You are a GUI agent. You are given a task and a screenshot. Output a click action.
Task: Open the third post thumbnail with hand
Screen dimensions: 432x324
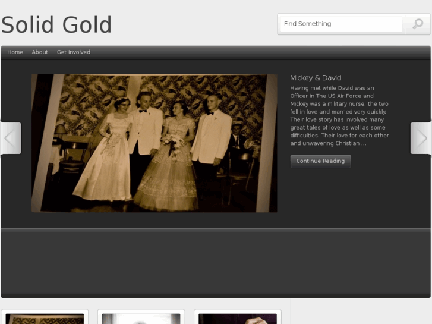tap(238, 319)
